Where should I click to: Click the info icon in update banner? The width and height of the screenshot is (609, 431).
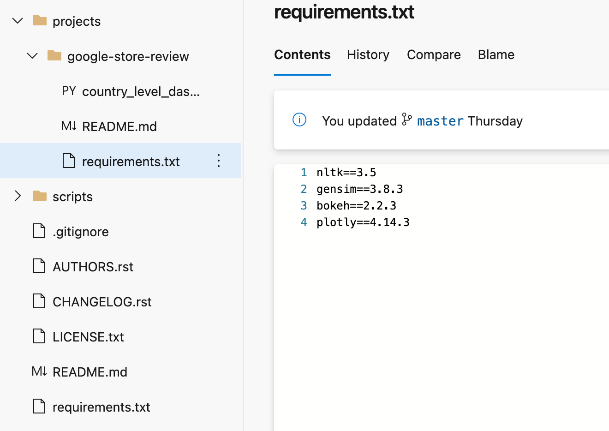click(x=299, y=120)
